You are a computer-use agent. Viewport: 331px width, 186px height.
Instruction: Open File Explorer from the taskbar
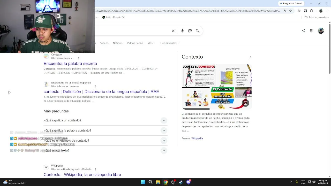click(x=158, y=182)
